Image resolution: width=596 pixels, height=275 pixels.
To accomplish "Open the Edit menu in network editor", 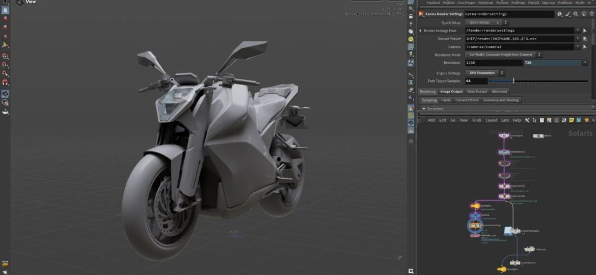I will click(x=443, y=120).
